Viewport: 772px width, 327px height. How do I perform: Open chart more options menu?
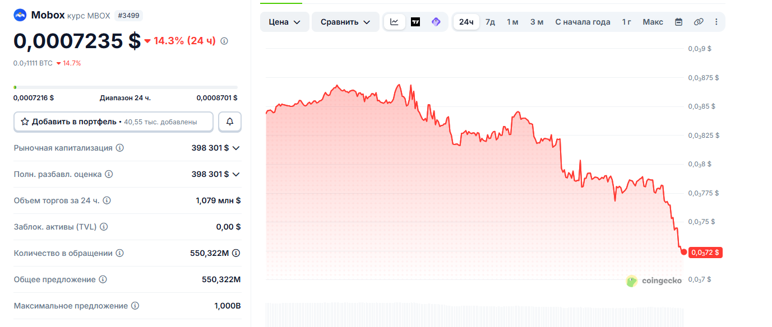[x=716, y=22]
